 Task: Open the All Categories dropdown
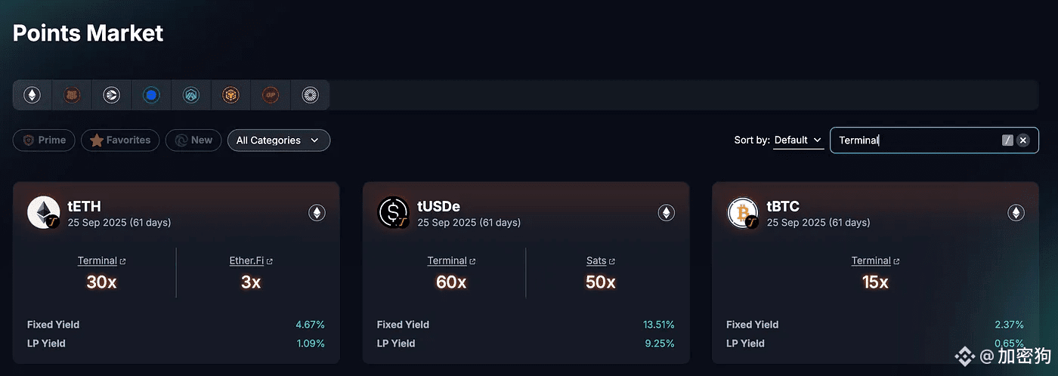[278, 140]
